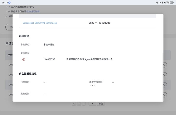Click the 审核不通过 status value
The width and height of the screenshot is (176, 115).
point(49,45)
